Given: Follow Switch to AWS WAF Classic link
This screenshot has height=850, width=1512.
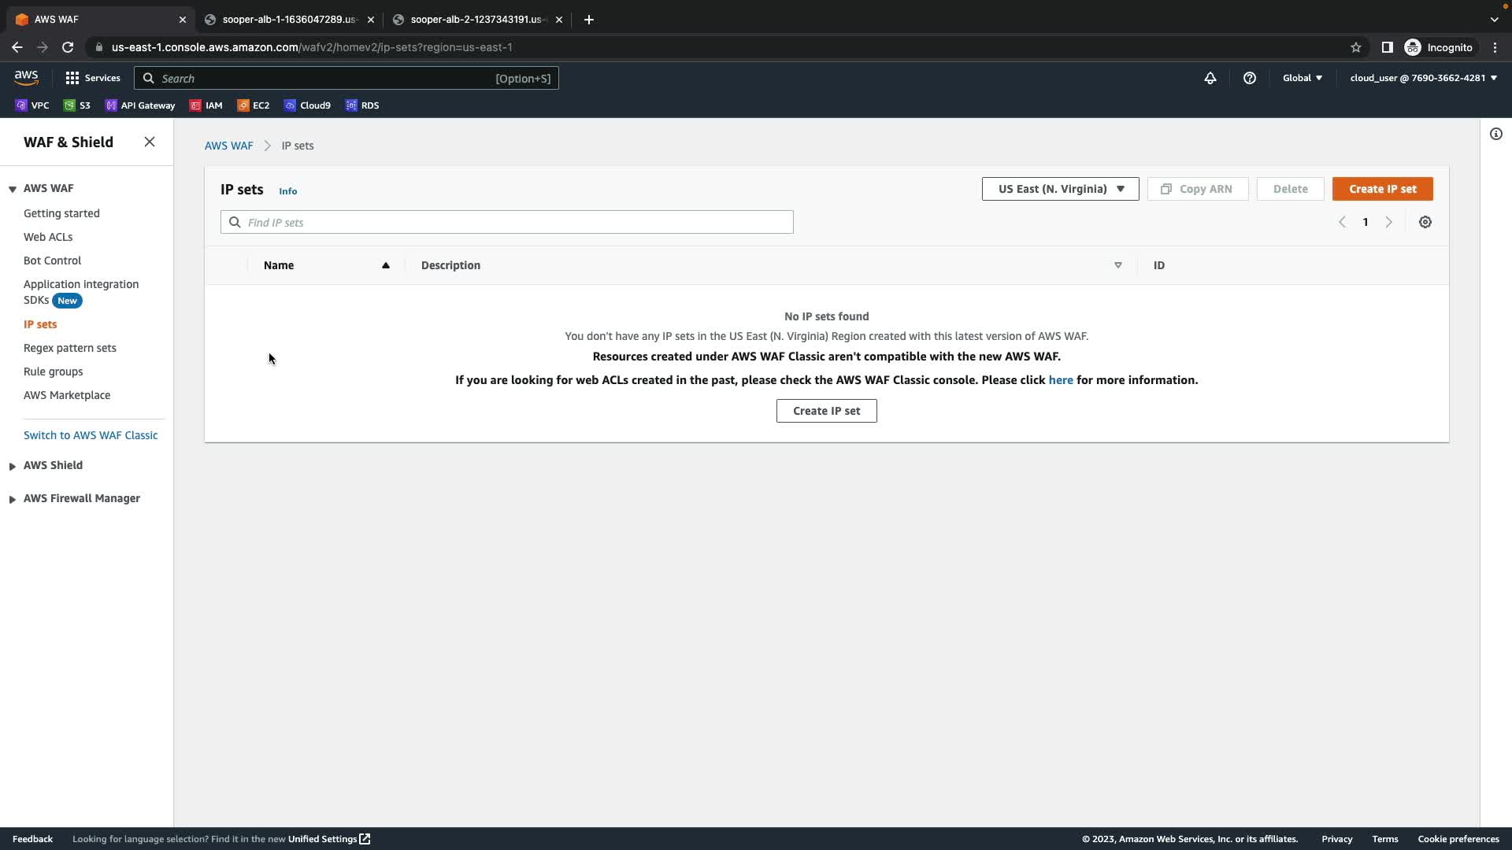Looking at the screenshot, I should click(x=91, y=435).
